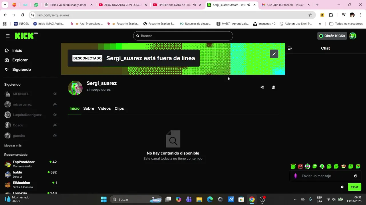This screenshot has height=205, width=366.
Task: Show hidden system tray icons
Action: [295, 199]
